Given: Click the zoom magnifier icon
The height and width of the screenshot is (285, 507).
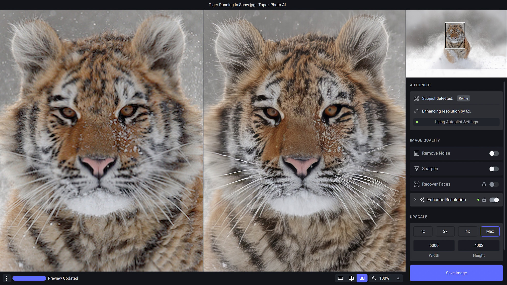Looking at the screenshot, I should 374,278.
